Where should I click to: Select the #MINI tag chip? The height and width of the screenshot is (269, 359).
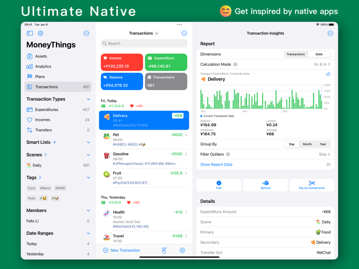point(60,188)
